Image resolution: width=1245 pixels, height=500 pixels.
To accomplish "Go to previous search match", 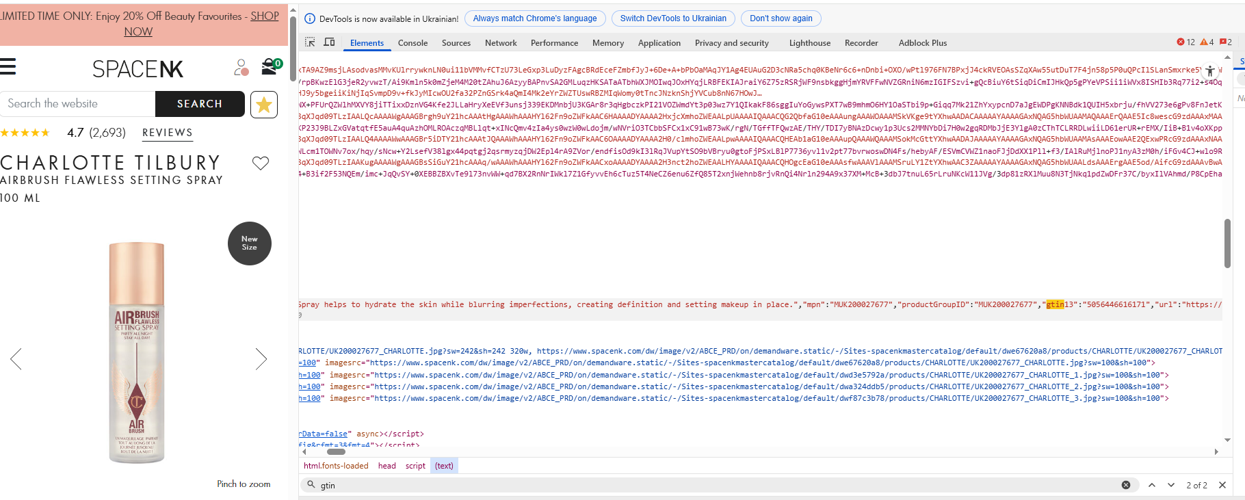I will point(1152,485).
